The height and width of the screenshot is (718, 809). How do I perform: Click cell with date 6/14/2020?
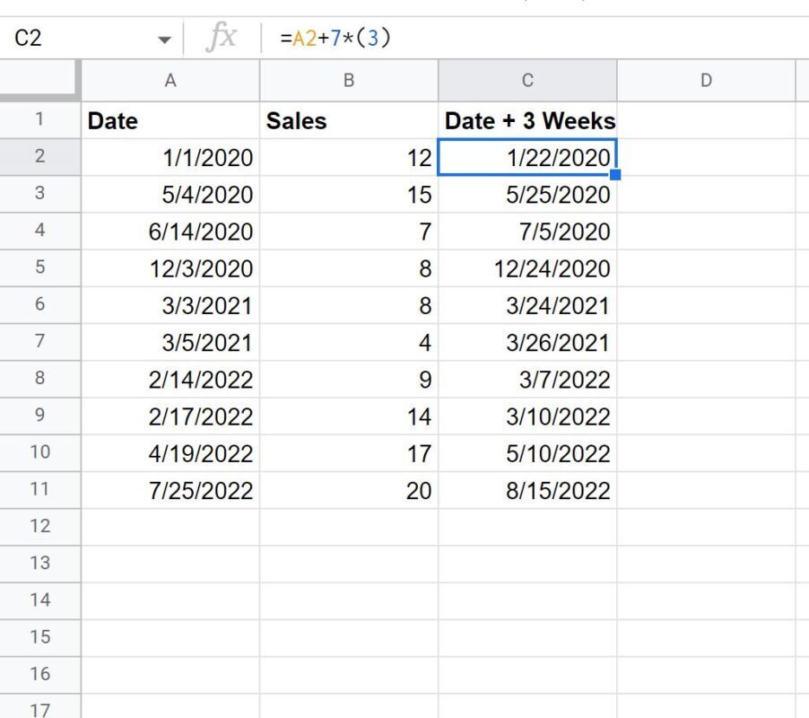tap(170, 232)
